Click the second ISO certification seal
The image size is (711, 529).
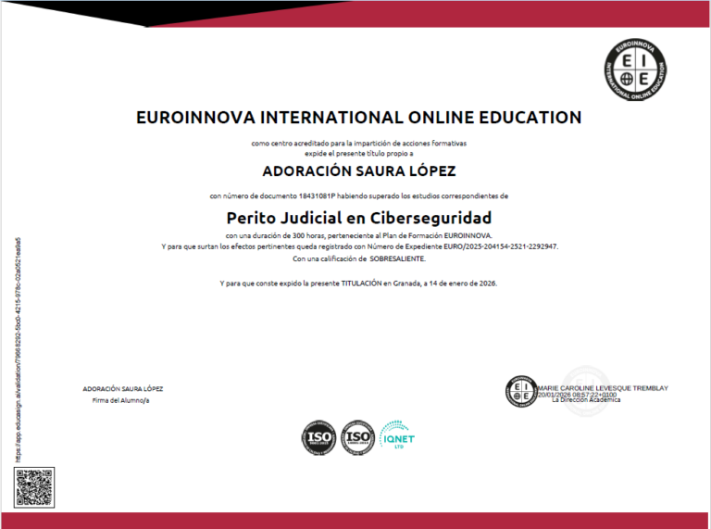pos(356,437)
